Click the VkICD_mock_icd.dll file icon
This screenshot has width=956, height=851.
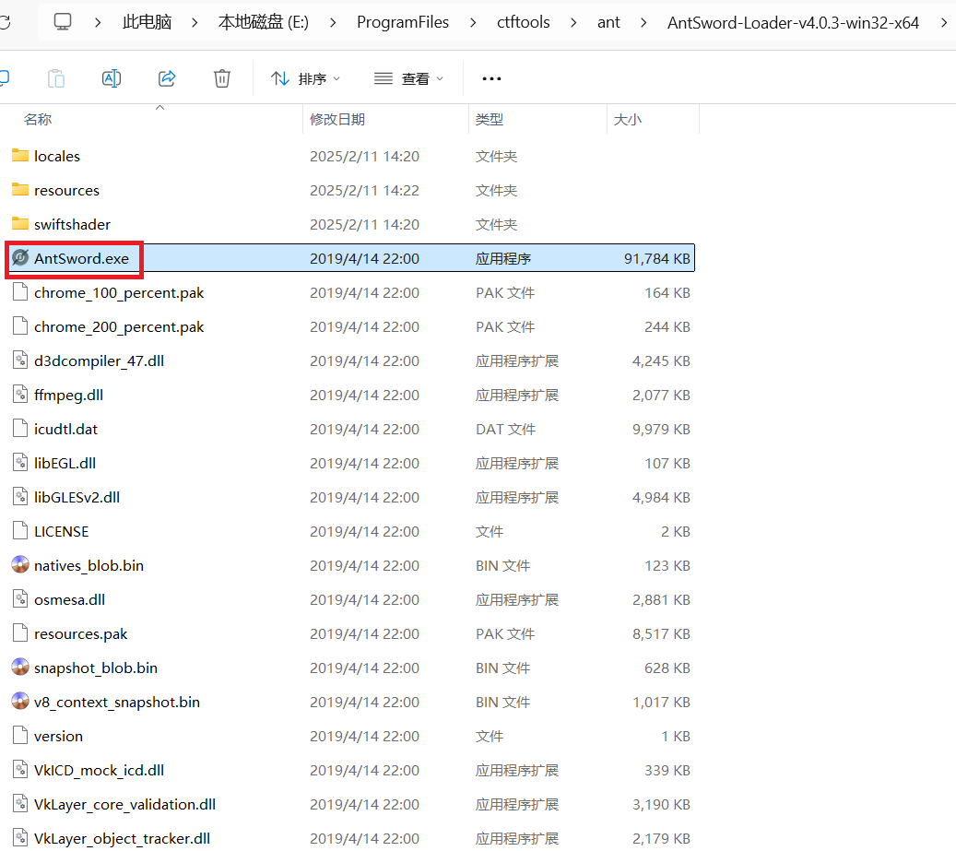[20, 770]
